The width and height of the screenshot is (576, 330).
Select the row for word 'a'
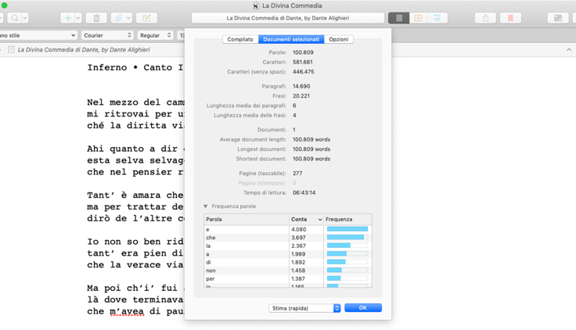point(288,254)
